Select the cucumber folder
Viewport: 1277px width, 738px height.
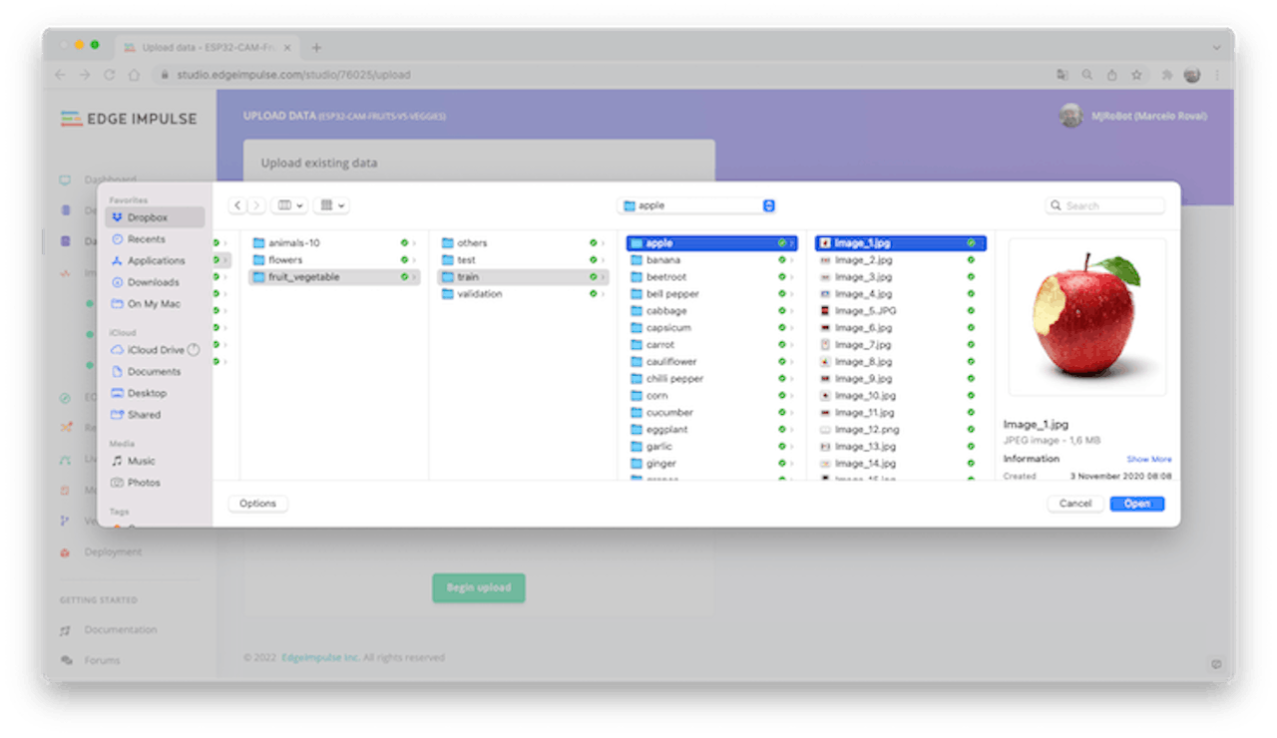(x=711, y=413)
